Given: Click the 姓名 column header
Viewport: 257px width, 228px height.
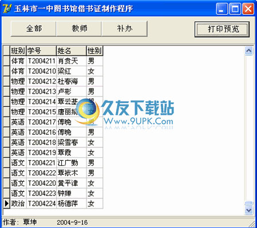Looking at the screenshot, I should coord(72,51).
